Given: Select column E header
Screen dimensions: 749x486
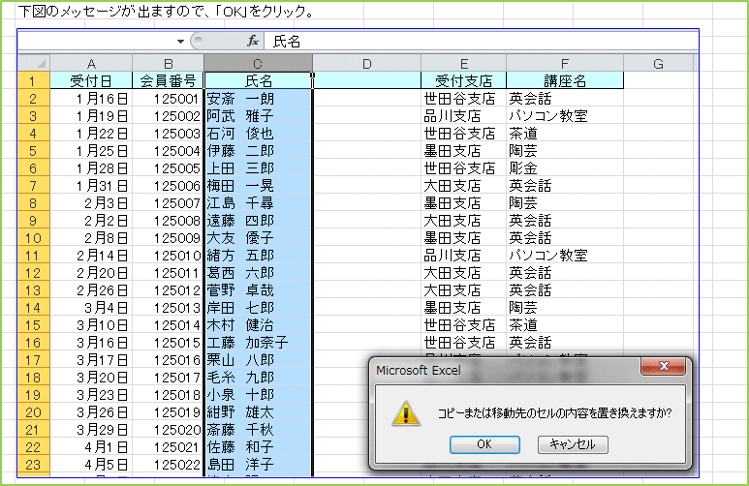Looking at the screenshot, I should (463, 63).
